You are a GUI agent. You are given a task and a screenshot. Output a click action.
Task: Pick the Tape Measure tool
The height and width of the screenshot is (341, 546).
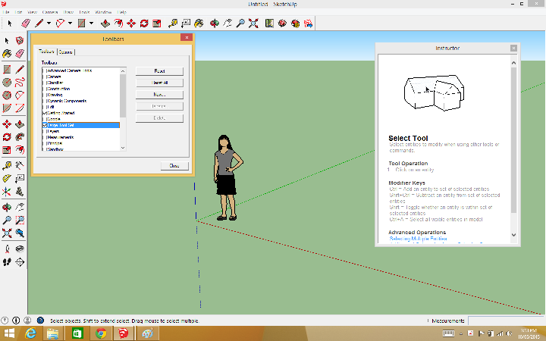coord(173,23)
